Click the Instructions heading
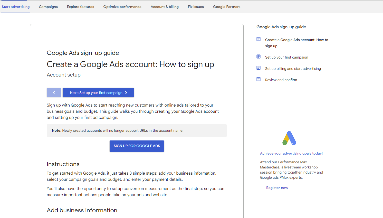The width and height of the screenshot is (383, 218). pyautogui.click(x=63, y=164)
